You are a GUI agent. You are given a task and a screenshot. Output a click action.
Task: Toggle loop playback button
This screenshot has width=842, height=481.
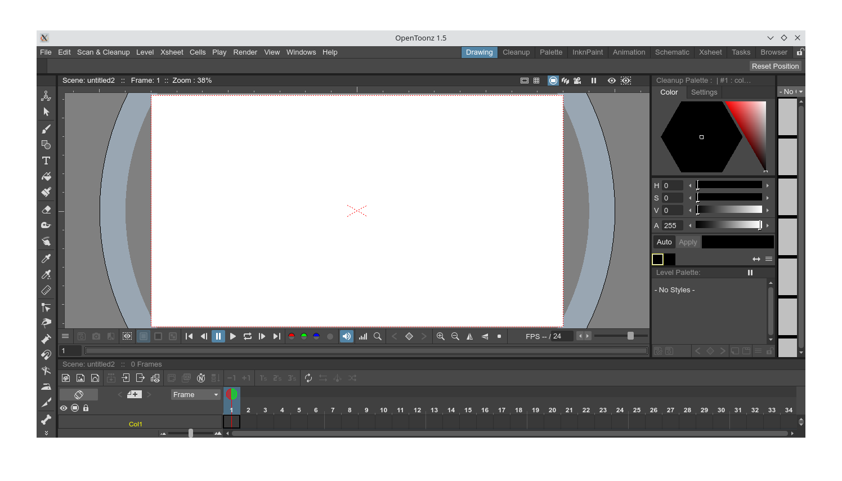point(248,336)
